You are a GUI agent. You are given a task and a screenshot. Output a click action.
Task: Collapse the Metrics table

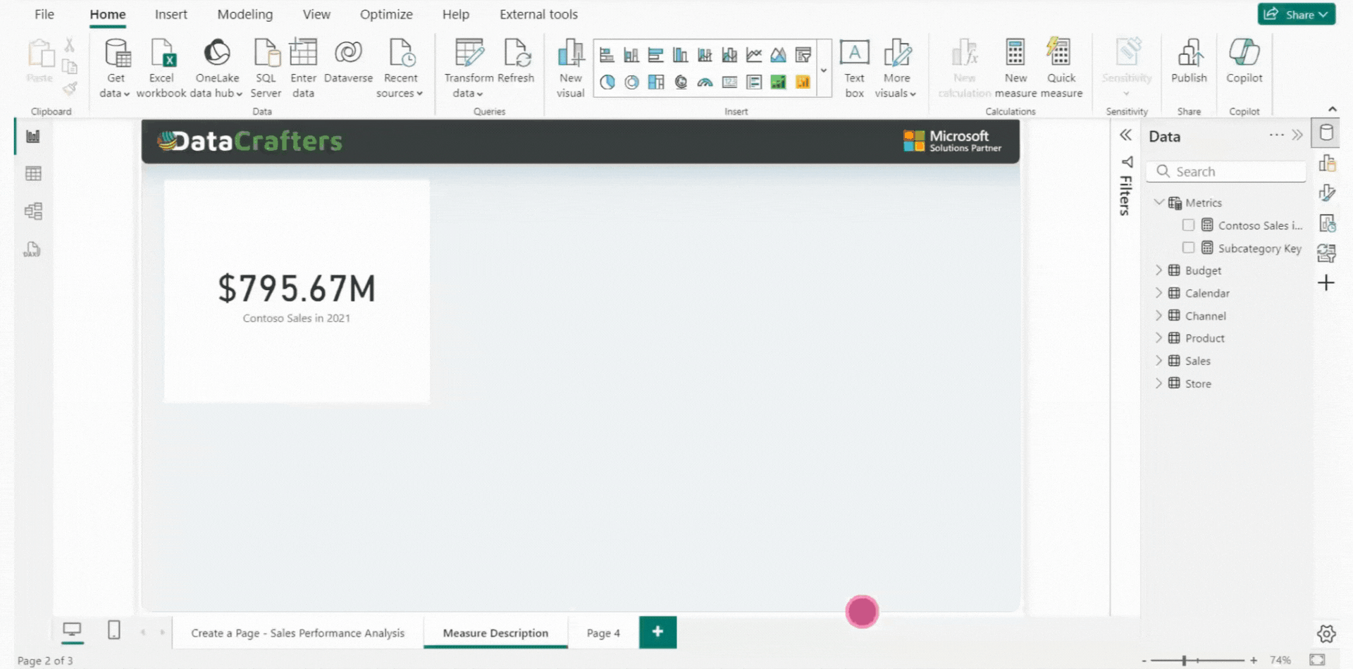tap(1159, 202)
